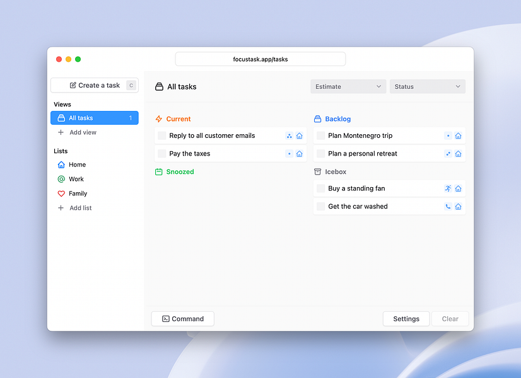Open the Estimate filter dropdown

(348, 86)
